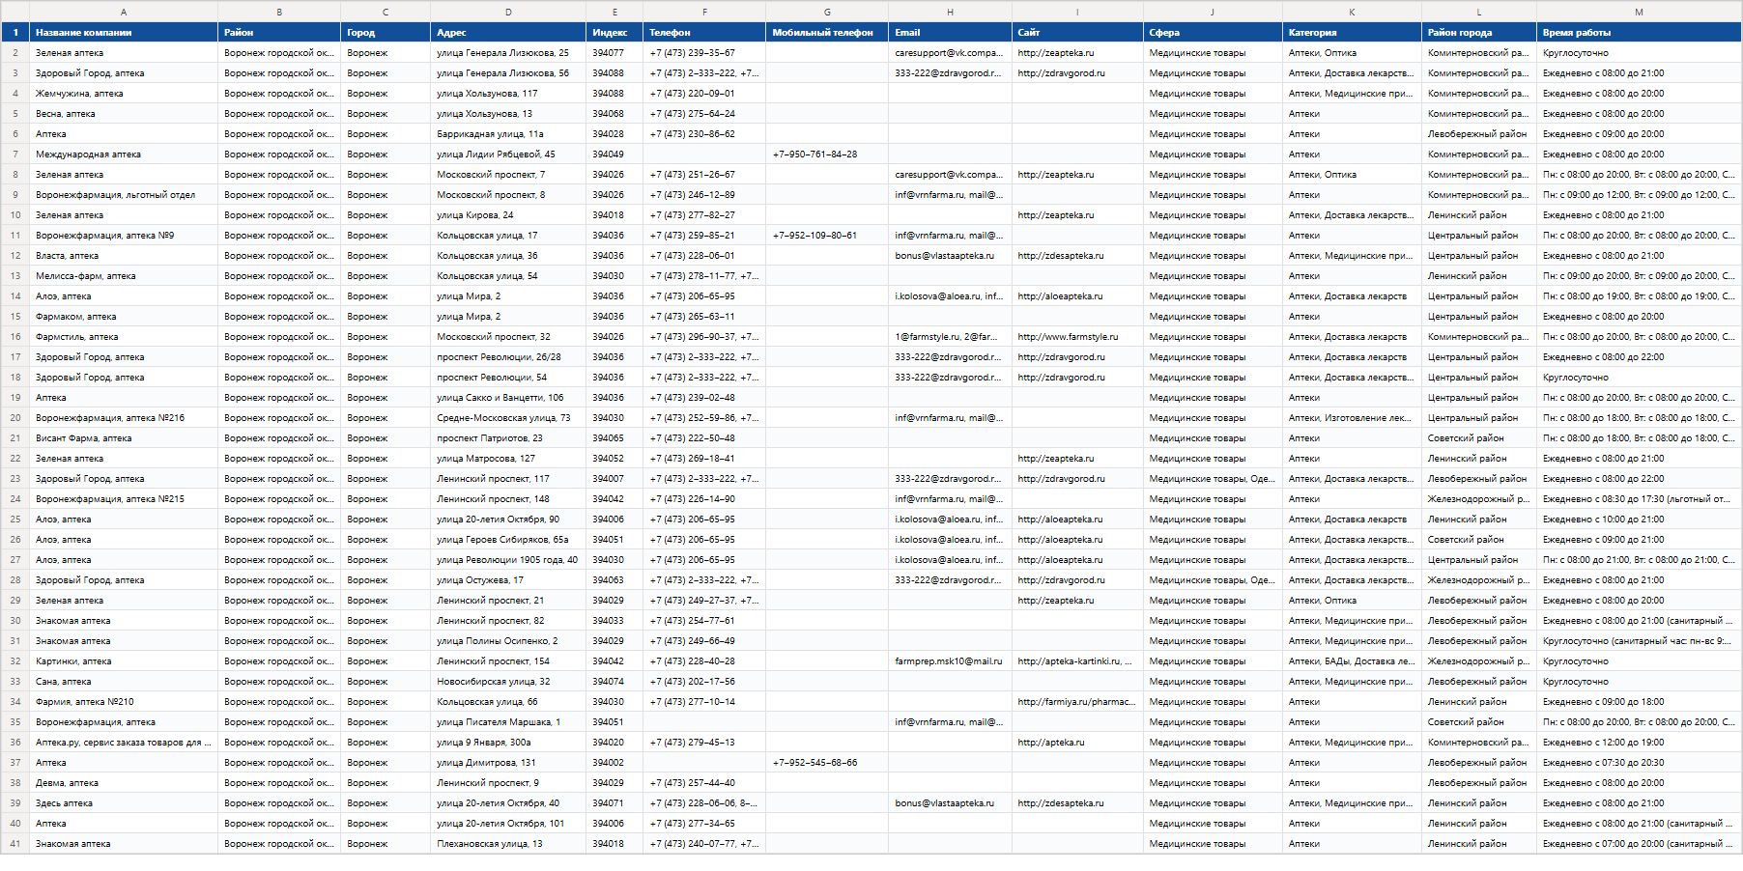Select the cell 'Сана, аптека'
1743x871 pixels.
tap(124, 682)
